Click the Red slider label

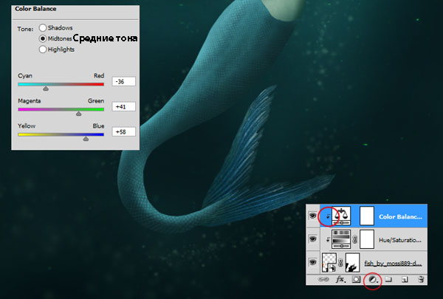[x=99, y=76]
